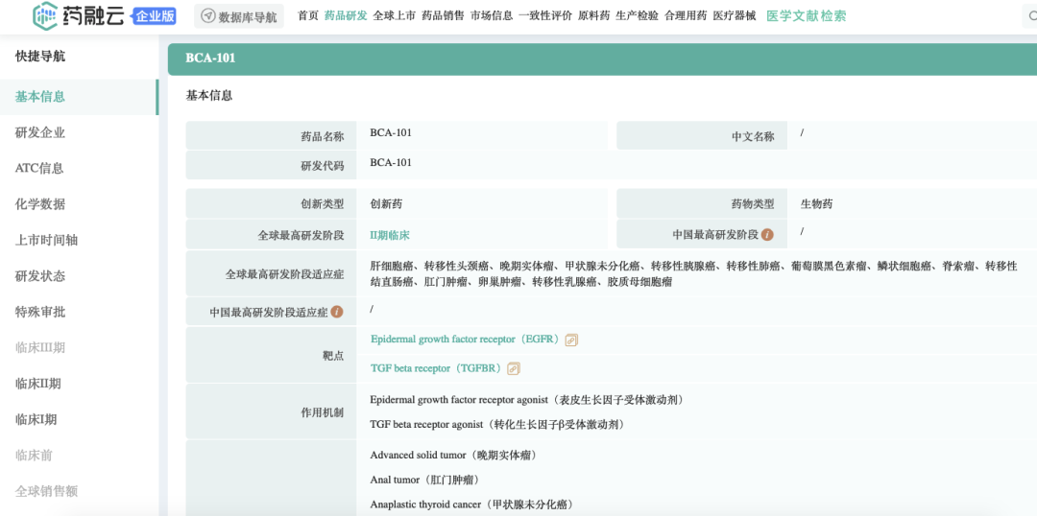Open link icon beside TGFBR target
This screenshot has width=1037, height=516.
513,368
